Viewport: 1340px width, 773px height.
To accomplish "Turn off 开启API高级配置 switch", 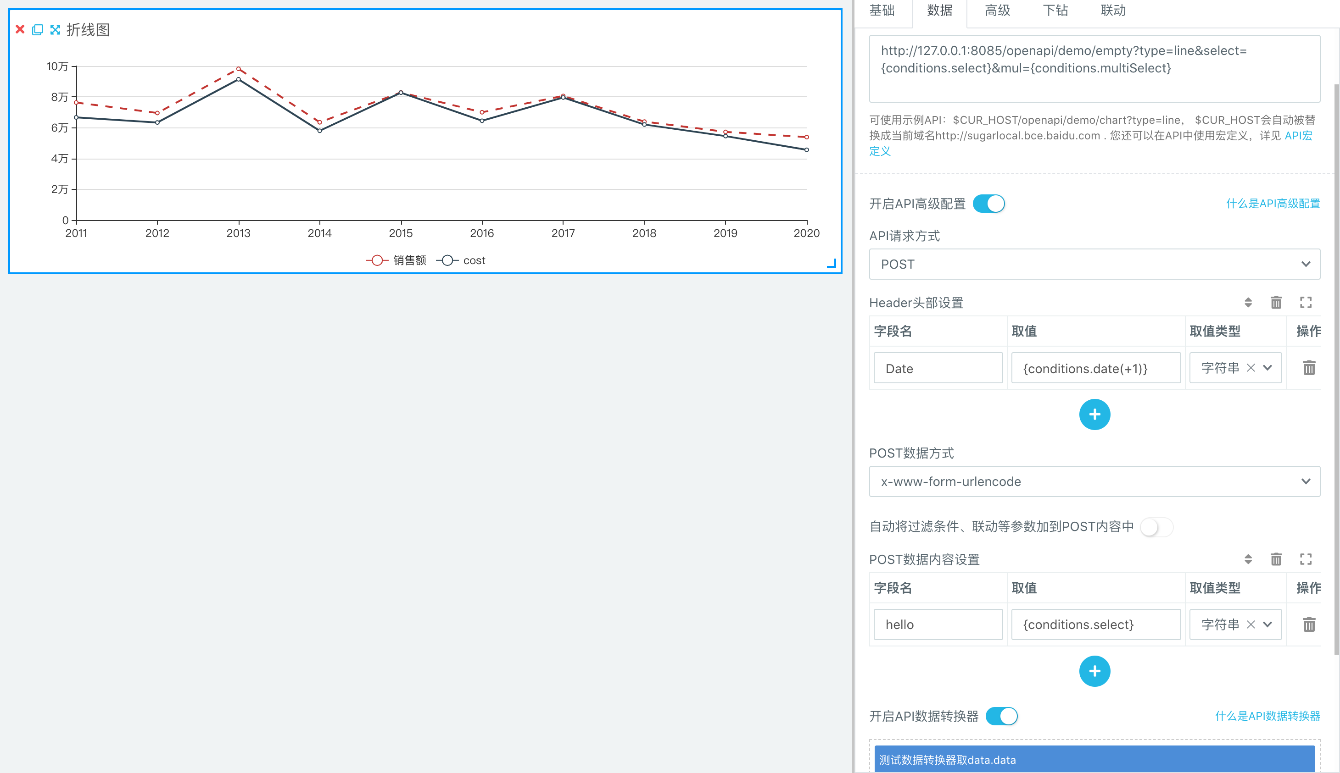I will pyautogui.click(x=988, y=204).
